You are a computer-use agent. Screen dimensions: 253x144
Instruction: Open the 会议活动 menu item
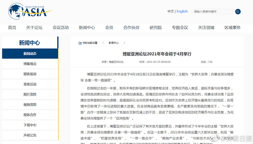(60, 28)
